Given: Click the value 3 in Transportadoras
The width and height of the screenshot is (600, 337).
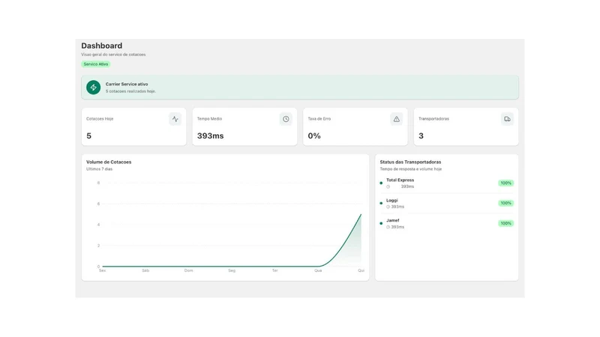Looking at the screenshot, I should tap(421, 136).
